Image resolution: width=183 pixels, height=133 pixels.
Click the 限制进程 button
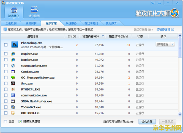coord(163,44)
